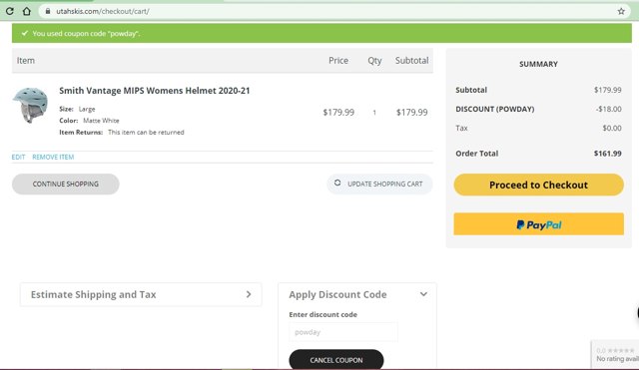Click 'Enter discount code' label
This screenshot has width=639, height=370.
322,314
